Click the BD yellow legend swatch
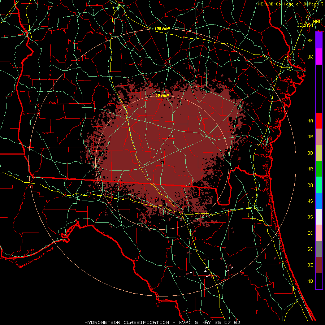Viewport: 325px width, 325px height. coord(319,153)
